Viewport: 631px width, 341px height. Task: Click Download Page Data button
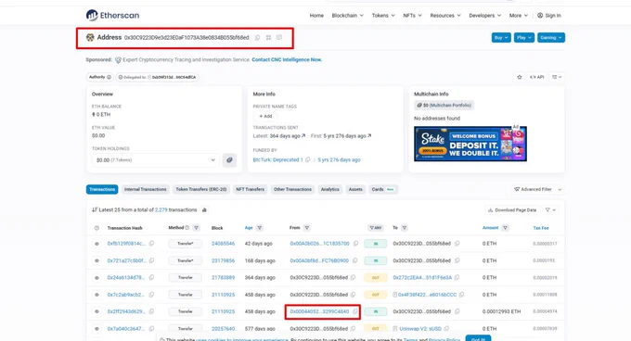coord(512,210)
